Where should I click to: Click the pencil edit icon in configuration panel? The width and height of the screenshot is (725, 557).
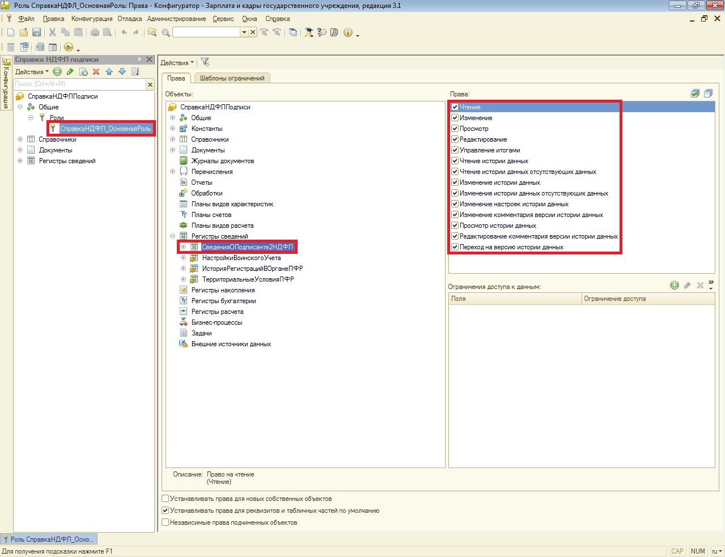coord(70,71)
